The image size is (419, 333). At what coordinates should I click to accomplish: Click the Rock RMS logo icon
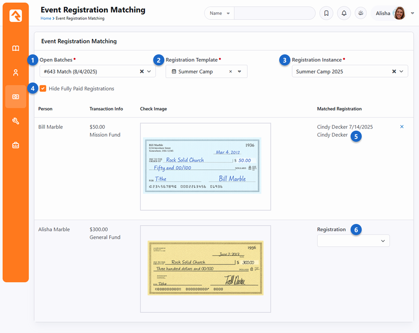(x=16, y=15)
